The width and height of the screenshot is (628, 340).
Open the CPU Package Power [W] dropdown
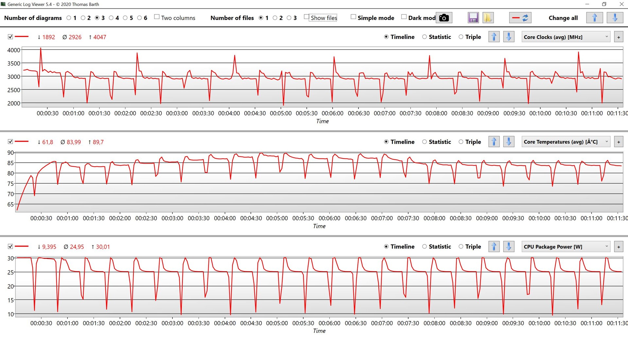(566, 246)
